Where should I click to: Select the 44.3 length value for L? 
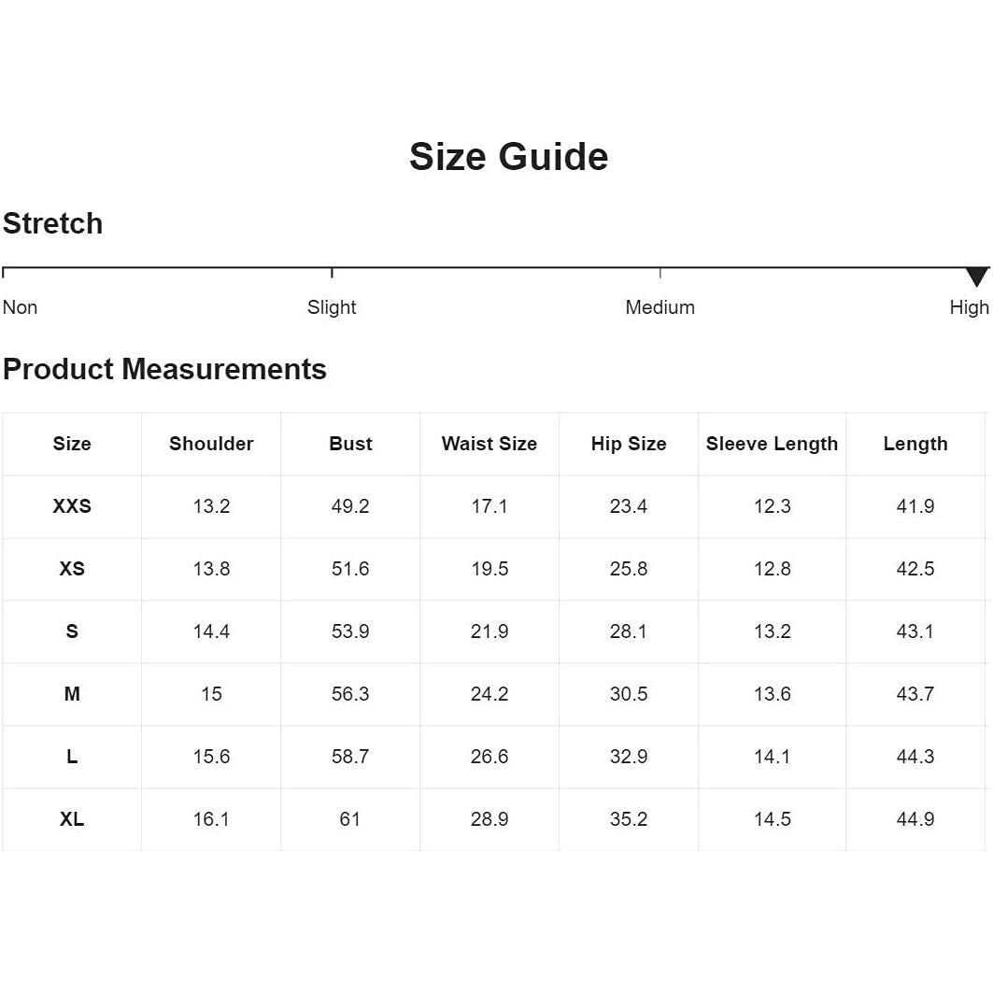(915, 757)
